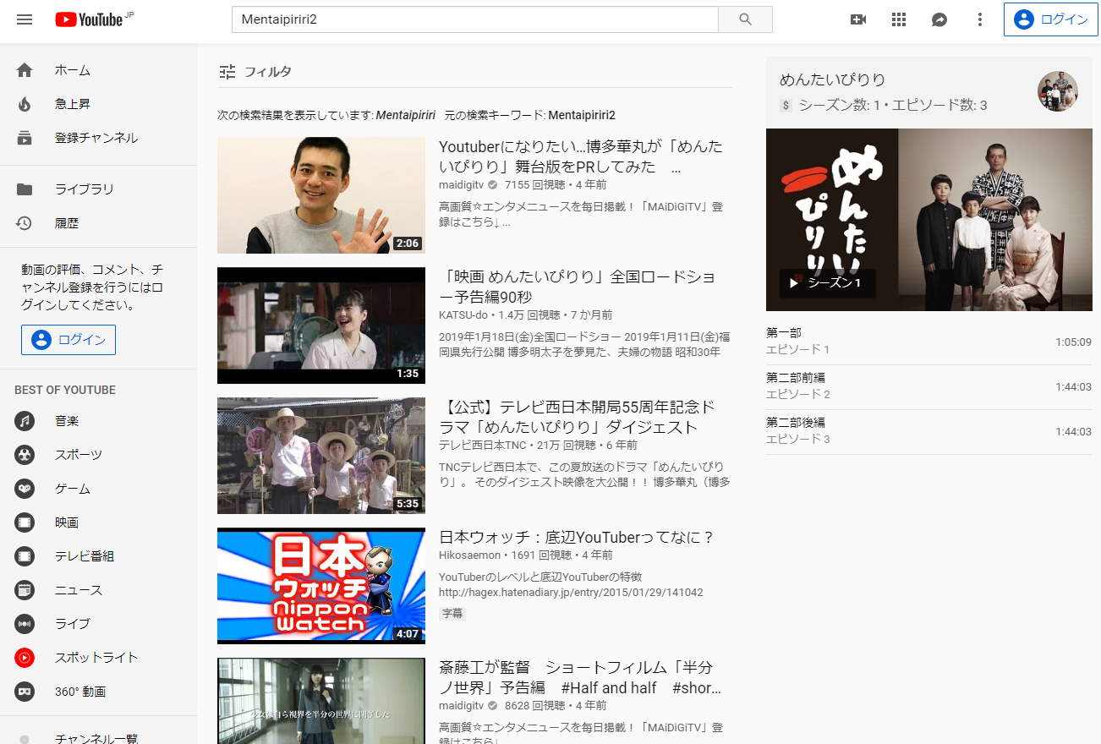The width and height of the screenshot is (1101, 744).
Task: Open the hamburger guide menu
Action: (x=25, y=19)
